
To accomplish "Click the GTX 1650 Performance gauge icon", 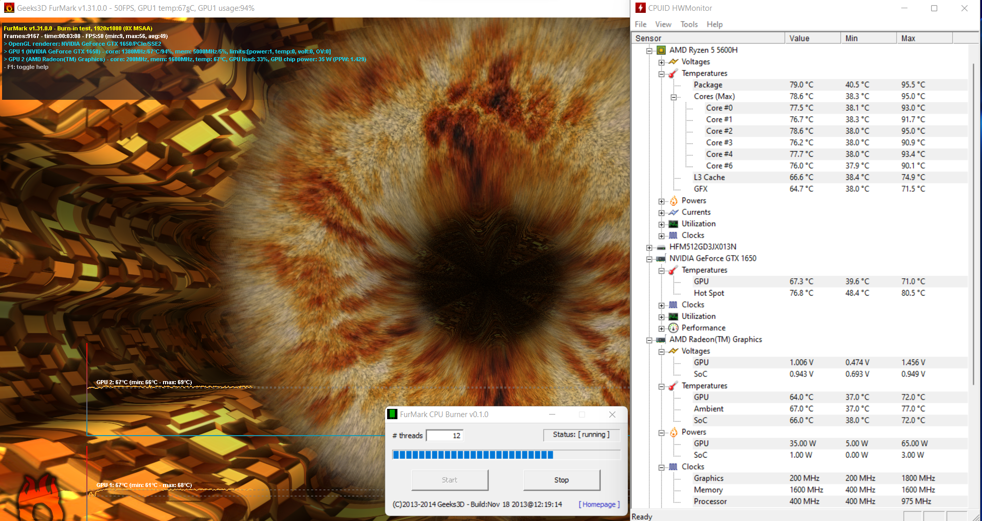I will (x=673, y=328).
